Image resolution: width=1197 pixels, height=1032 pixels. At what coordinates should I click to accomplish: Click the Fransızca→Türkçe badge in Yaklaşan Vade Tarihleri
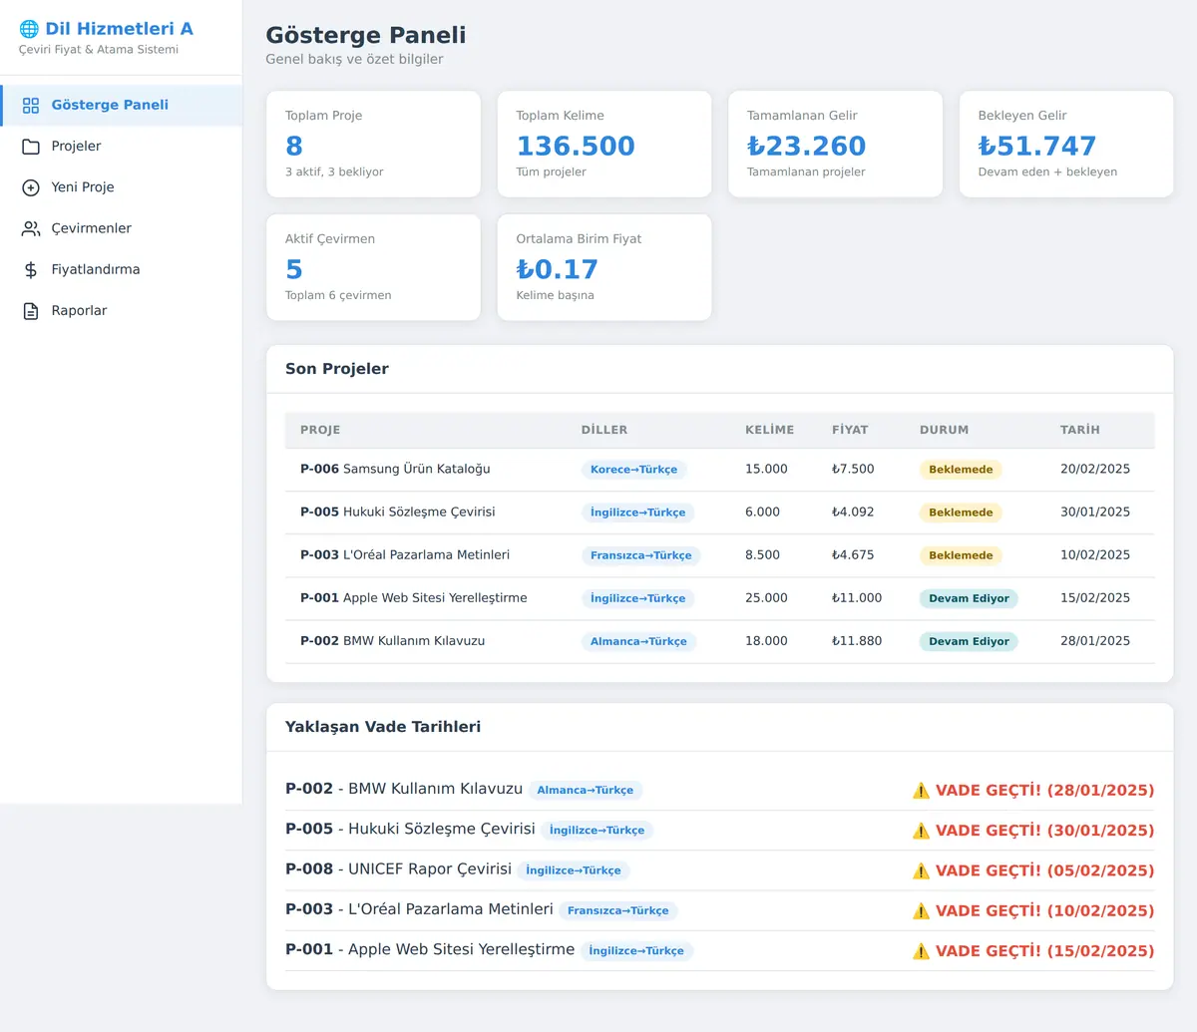point(618,910)
